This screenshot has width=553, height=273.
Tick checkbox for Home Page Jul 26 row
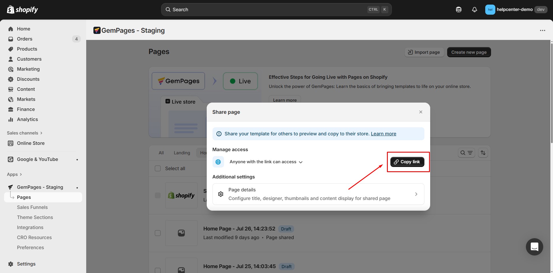[x=158, y=233]
